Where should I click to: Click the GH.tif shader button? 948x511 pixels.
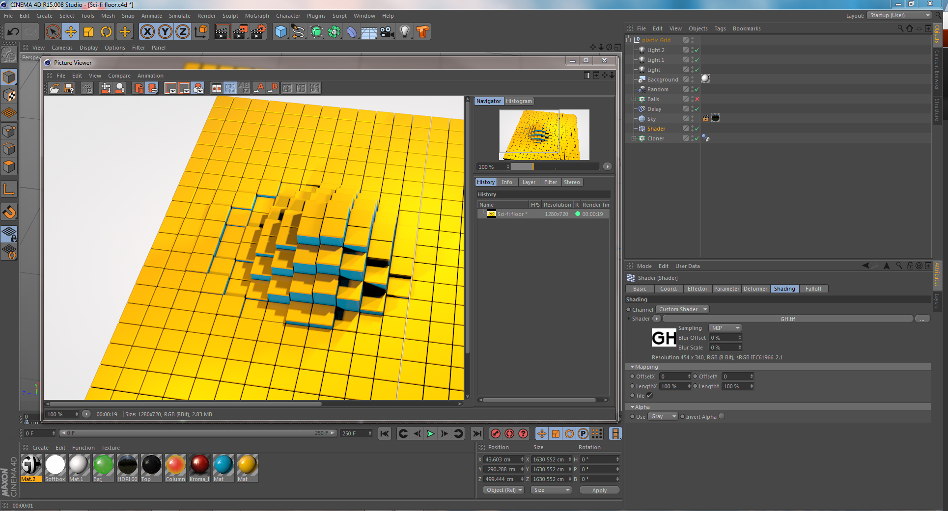[787, 319]
